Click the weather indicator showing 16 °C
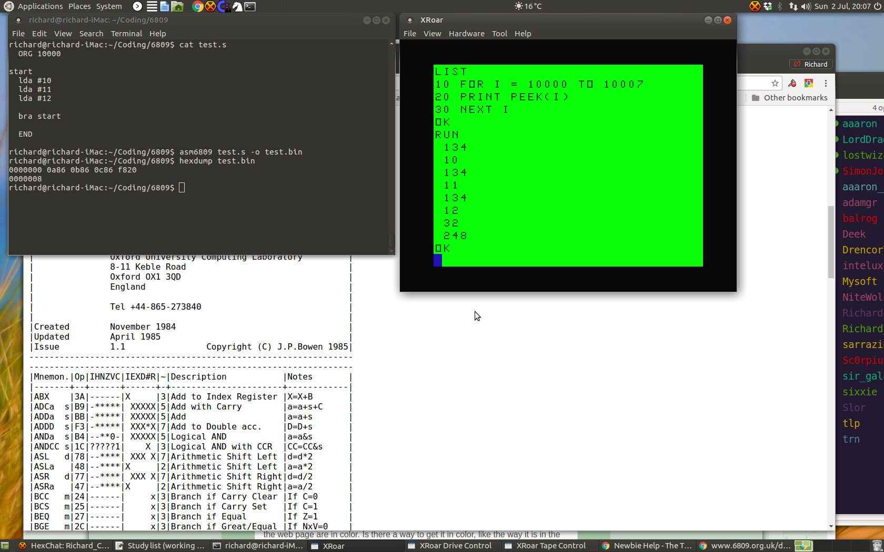The image size is (884, 552). pos(528,6)
